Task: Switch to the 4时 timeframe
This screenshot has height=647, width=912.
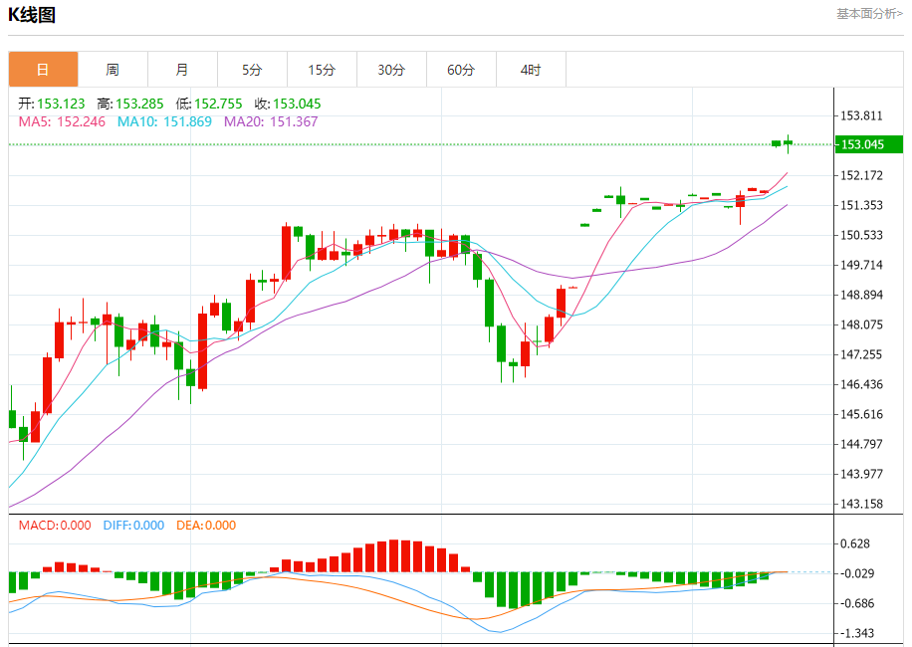Action: coord(531,70)
